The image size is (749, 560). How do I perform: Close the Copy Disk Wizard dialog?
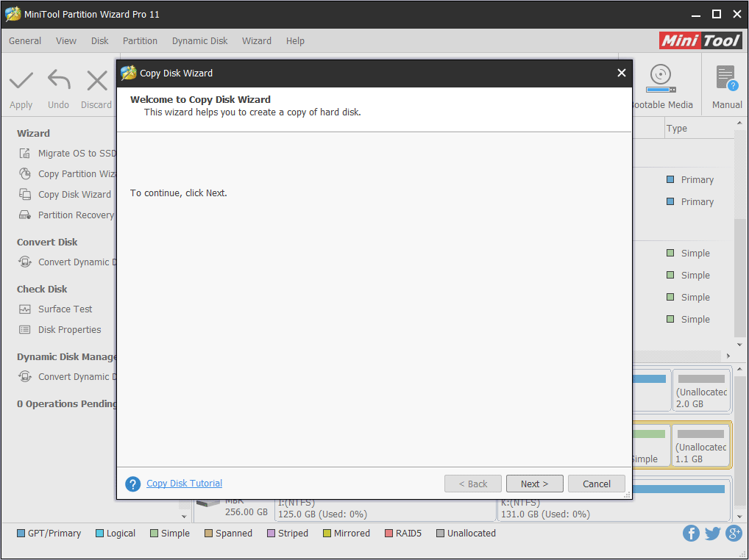point(622,73)
